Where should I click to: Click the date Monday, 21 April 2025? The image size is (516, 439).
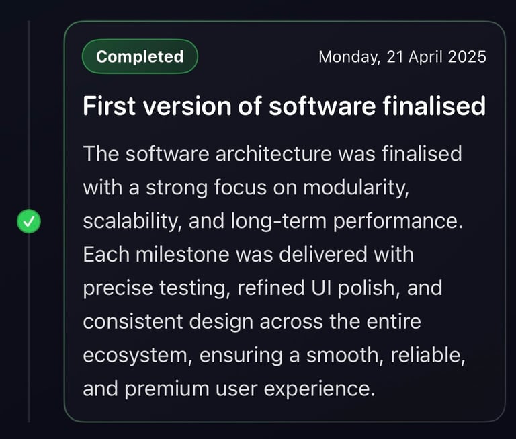(402, 56)
